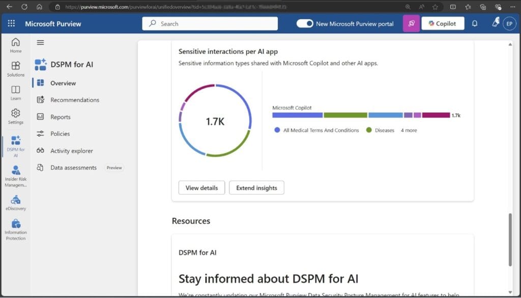The width and height of the screenshot is (521, 298).
Task: Collapse the DSPM for AI navigation pane
Action: click(x=41, y=43)
